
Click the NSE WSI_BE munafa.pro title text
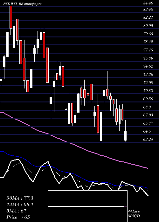(x=22, y=4)
